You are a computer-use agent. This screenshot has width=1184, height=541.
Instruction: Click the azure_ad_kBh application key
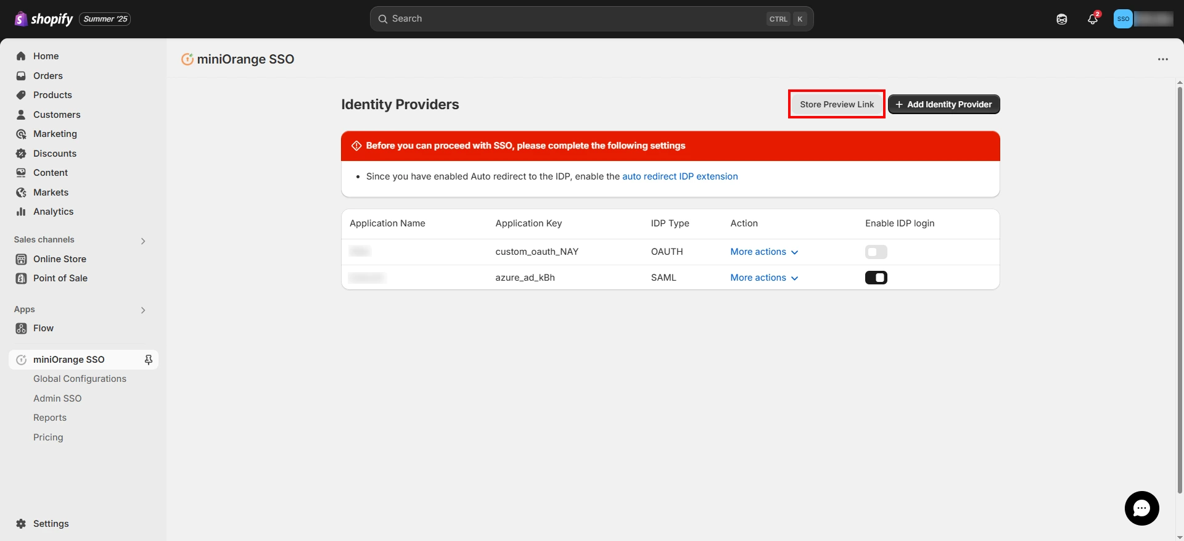[525, 278]
